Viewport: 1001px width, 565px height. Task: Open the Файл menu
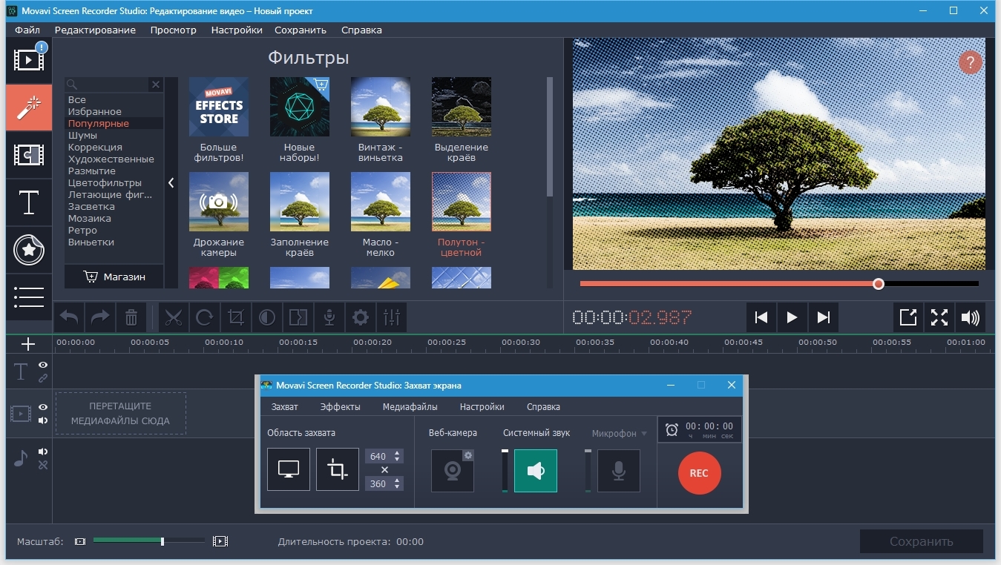pos(27,30)
